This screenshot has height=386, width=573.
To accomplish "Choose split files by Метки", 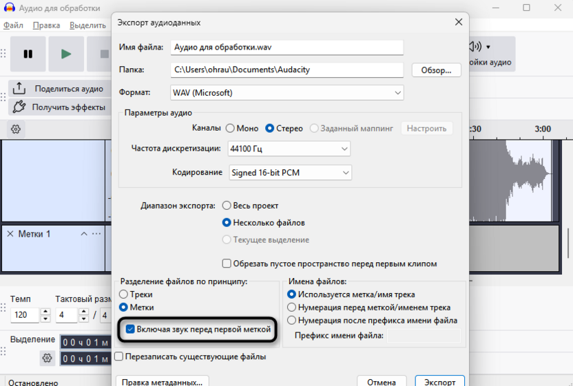I will pyautogui.click(x=123, y=307).
